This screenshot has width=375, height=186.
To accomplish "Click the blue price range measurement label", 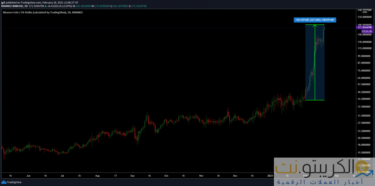I will 315,20.
